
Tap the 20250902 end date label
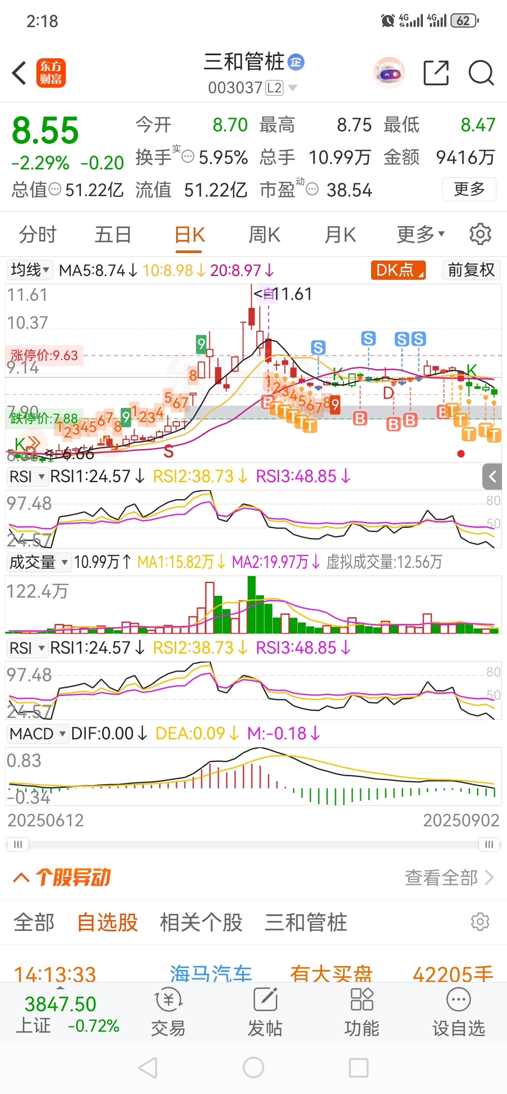[461, 820]
